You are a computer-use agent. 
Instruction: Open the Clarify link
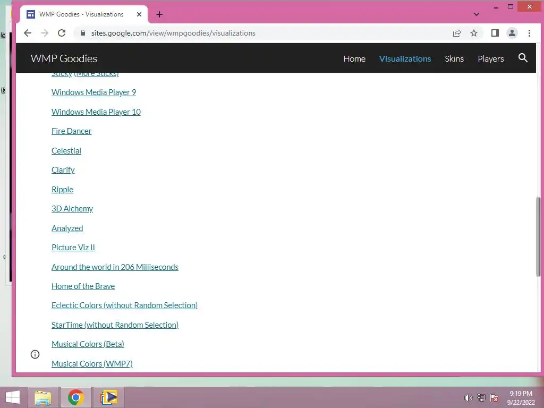[x=63, y=170]
